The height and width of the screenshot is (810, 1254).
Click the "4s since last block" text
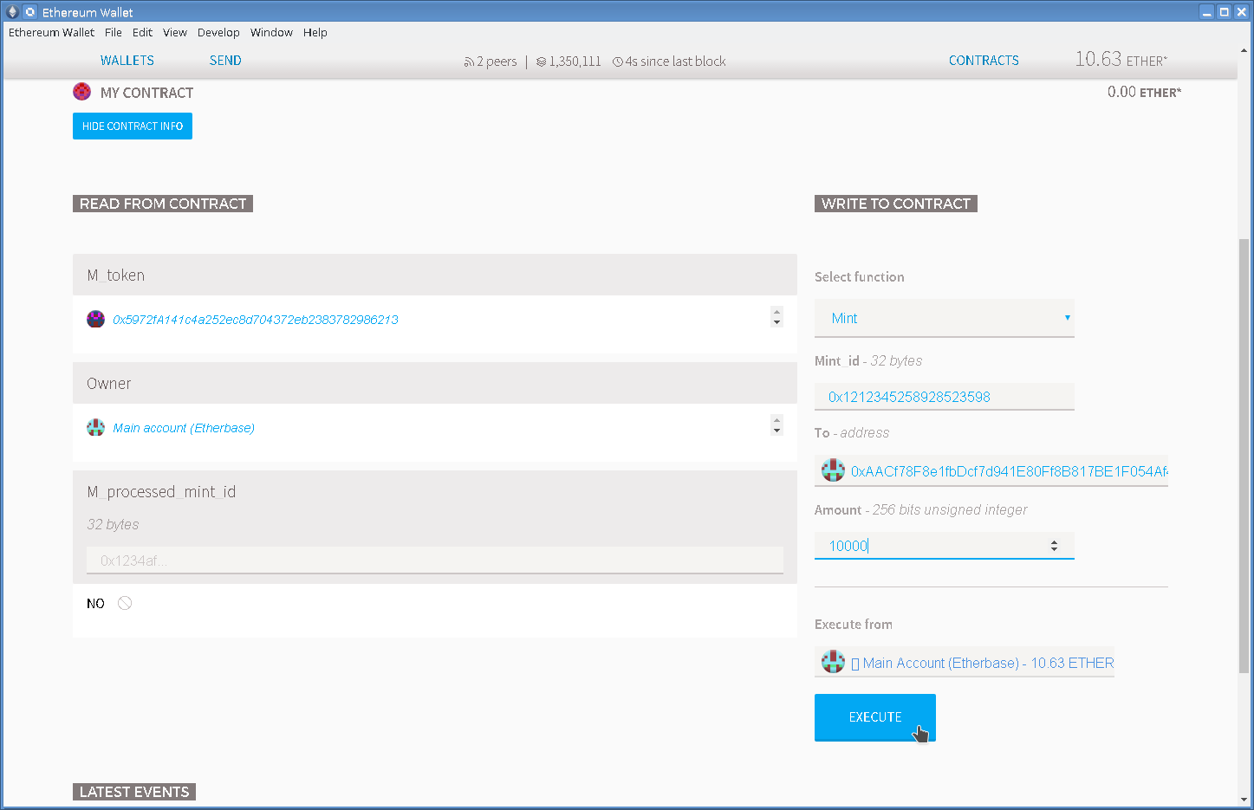(676, 62)
